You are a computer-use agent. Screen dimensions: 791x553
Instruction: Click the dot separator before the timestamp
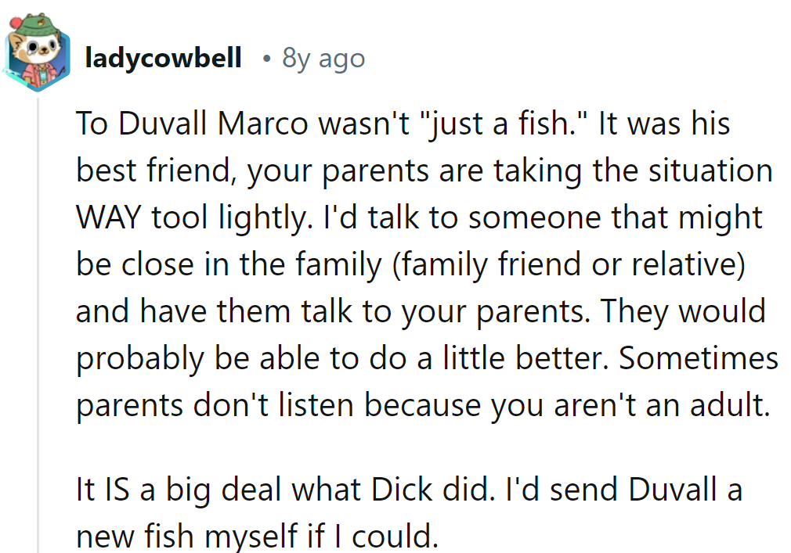point(267,59)
